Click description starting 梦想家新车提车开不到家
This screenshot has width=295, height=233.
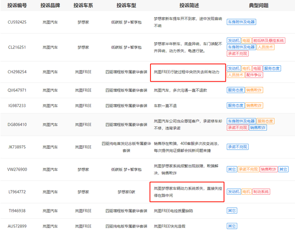pos(188,22)
